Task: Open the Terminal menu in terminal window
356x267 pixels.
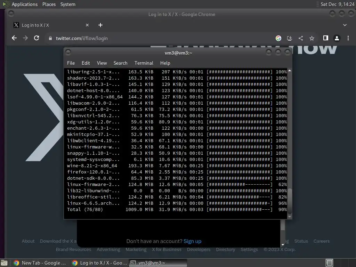Action: click(144, 63)
